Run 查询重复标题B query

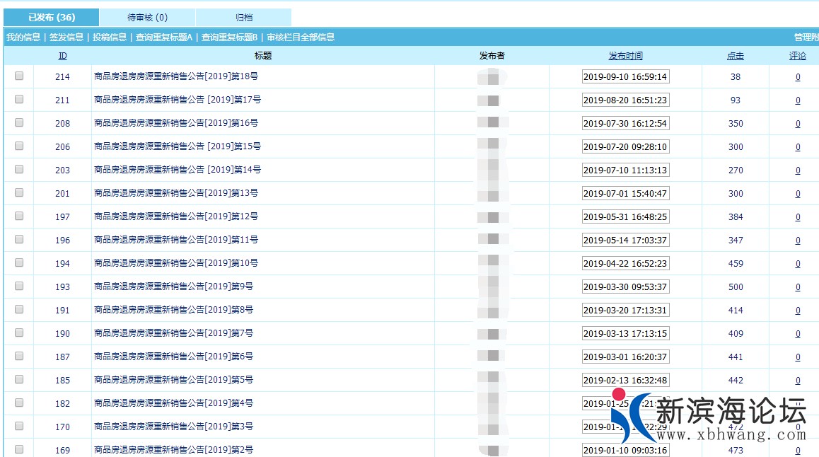point(229,37)
